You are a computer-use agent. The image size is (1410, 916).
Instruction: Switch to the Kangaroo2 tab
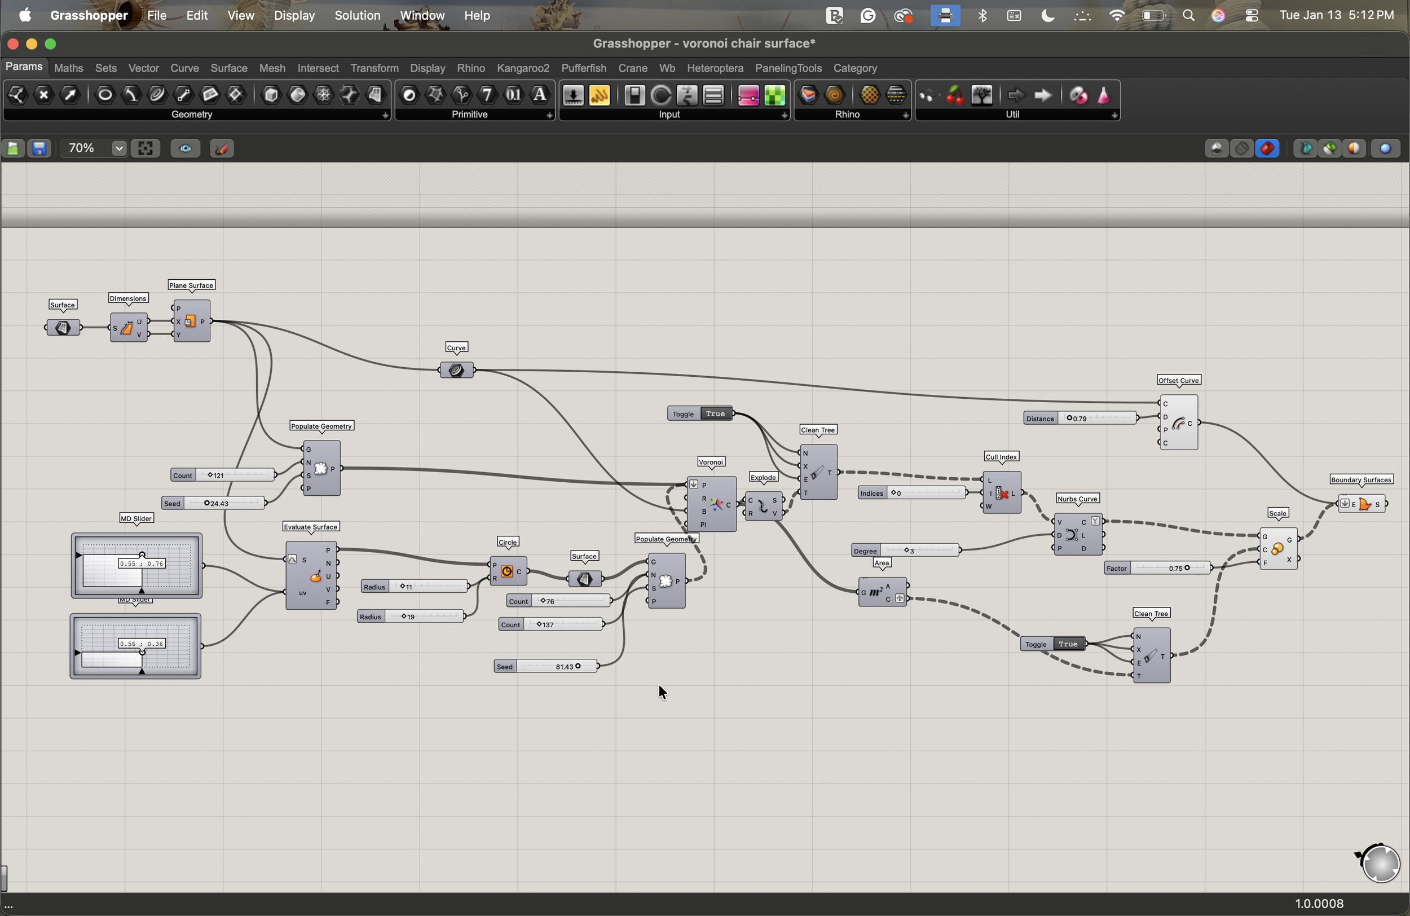[x=522, y=68]
